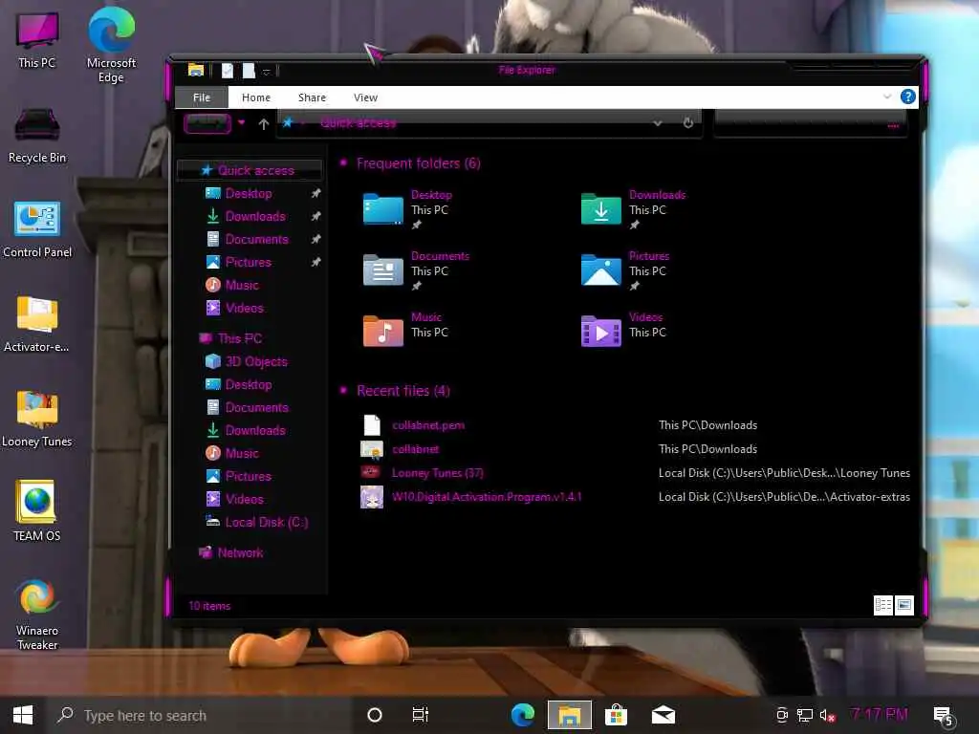Open the Share ribbon tab
The image size is (979, 734).
[312, 97]
